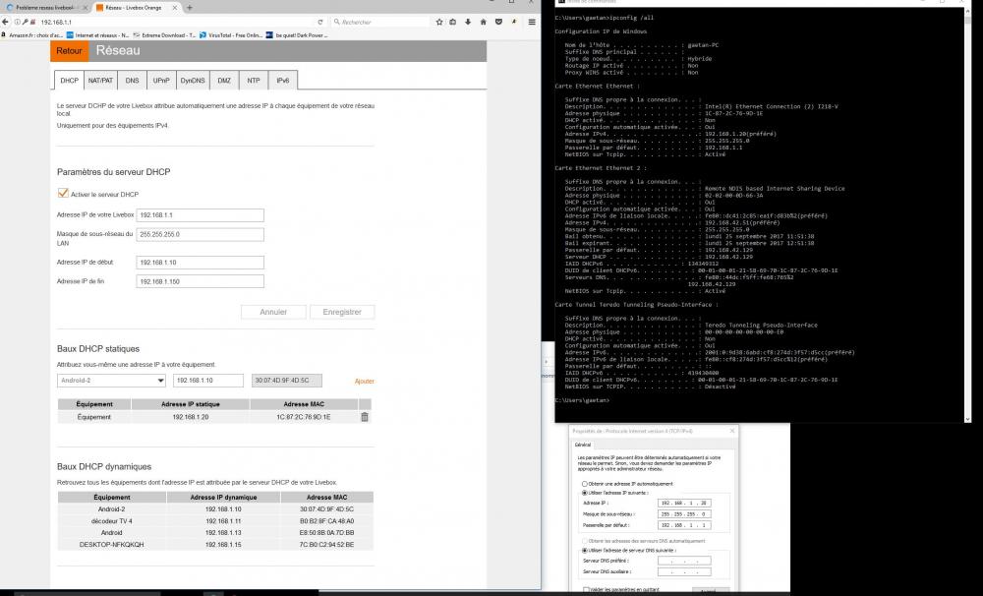
Task: Delete the static lease with the trash icon
Action: (x=365, y=417)
